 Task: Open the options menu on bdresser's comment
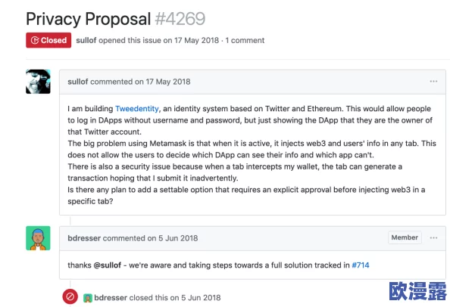click(433, 237)
